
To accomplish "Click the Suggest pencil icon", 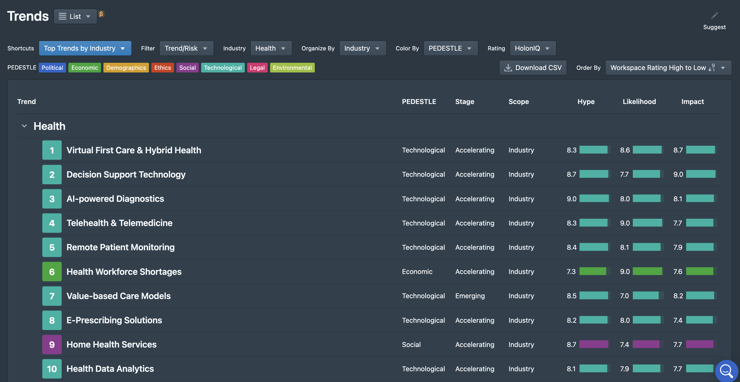I will [x=714, y=16].
